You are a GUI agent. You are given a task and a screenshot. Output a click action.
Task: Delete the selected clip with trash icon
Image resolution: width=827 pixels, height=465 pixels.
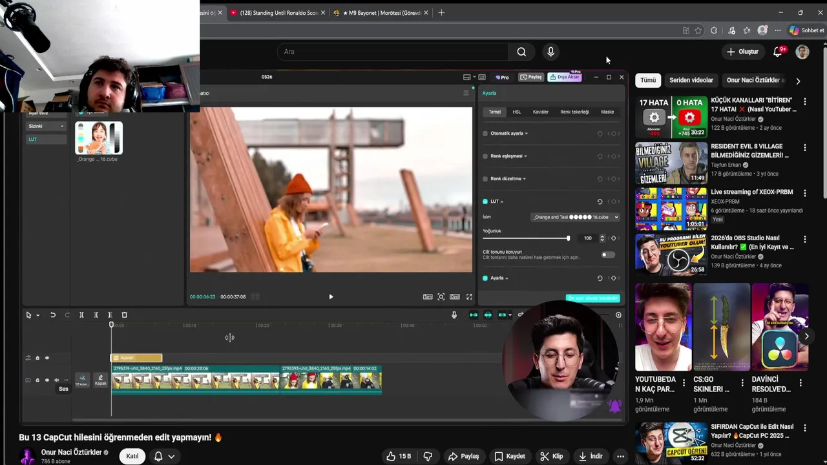(x=125, y=315)
